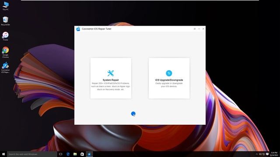Select the iTunes desktop shortcut
The width and height of the screenshot is (280, 157).
6,36
